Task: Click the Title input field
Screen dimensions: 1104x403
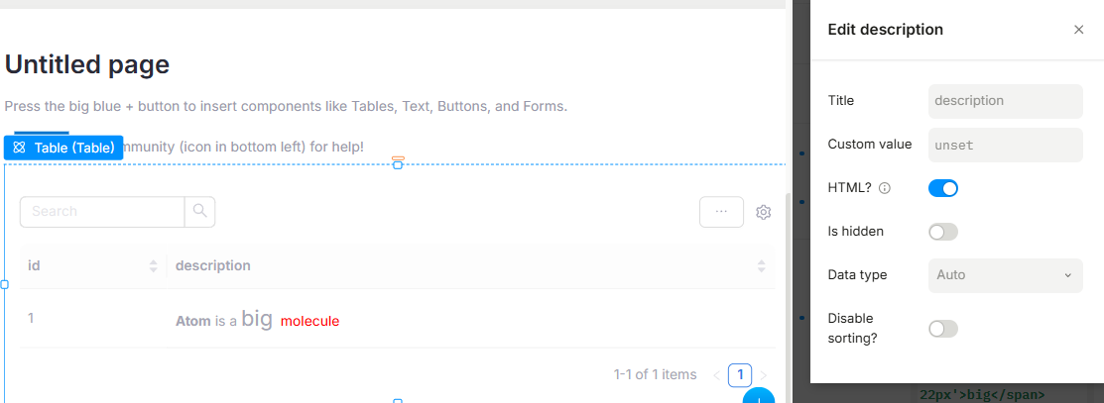Action: [x=1005, y=101]
